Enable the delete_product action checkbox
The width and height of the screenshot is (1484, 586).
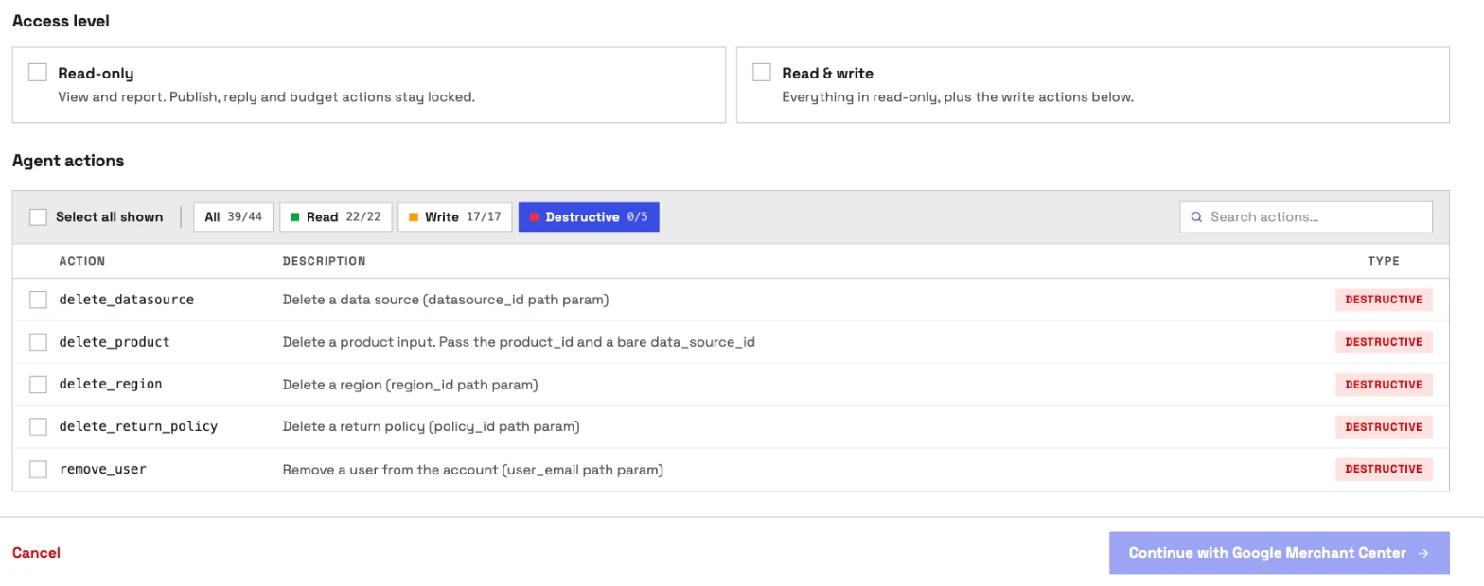(x=38, y=342)
